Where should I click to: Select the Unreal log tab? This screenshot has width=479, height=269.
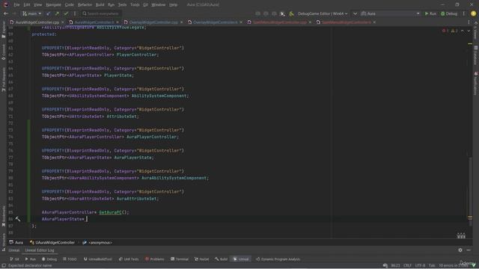(13, 250)
